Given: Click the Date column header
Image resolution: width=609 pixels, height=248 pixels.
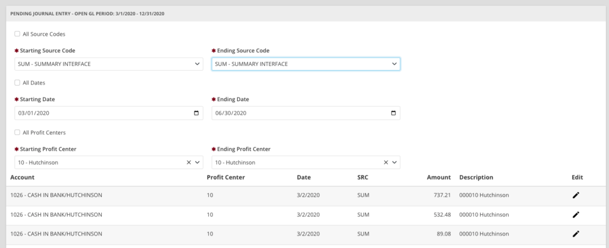Looking at the screenshot, I should tap(304, 177).
